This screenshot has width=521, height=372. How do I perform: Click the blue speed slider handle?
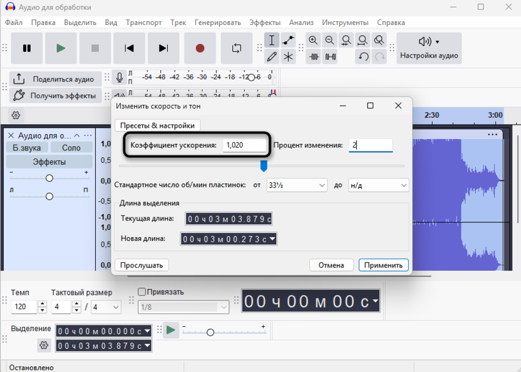coord(264,166)
